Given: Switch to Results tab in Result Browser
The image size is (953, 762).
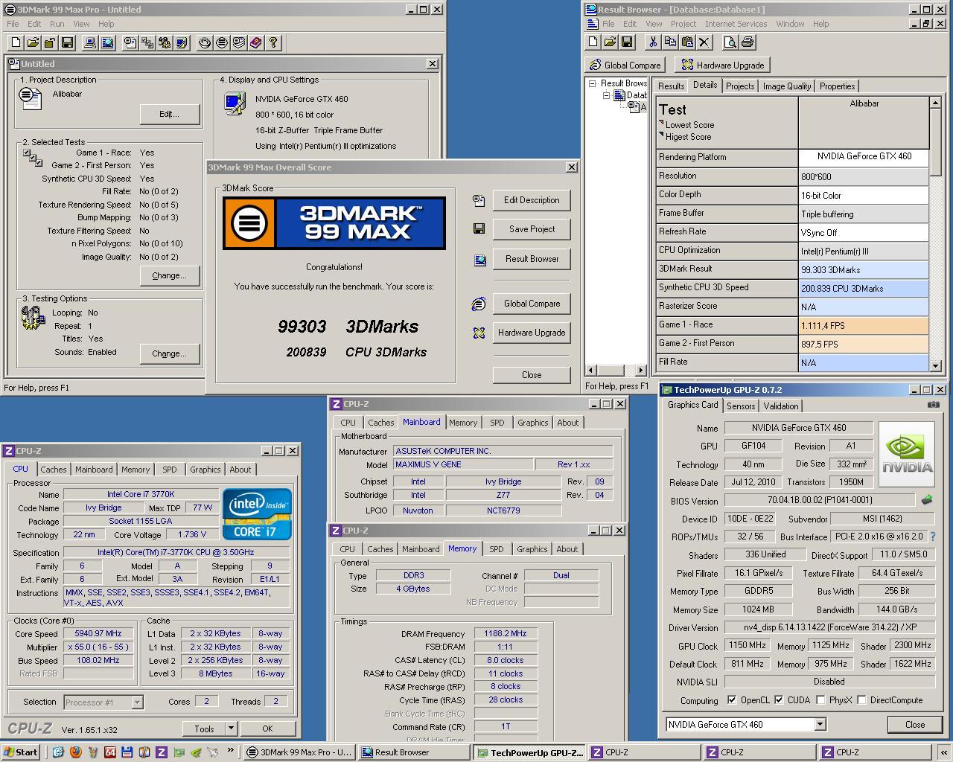Looking at the screenshot, I should 671,86.
